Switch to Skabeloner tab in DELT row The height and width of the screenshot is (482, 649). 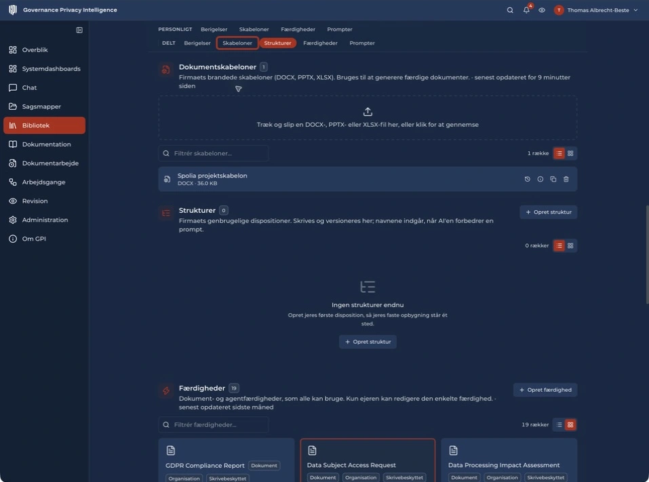point(237,43)
